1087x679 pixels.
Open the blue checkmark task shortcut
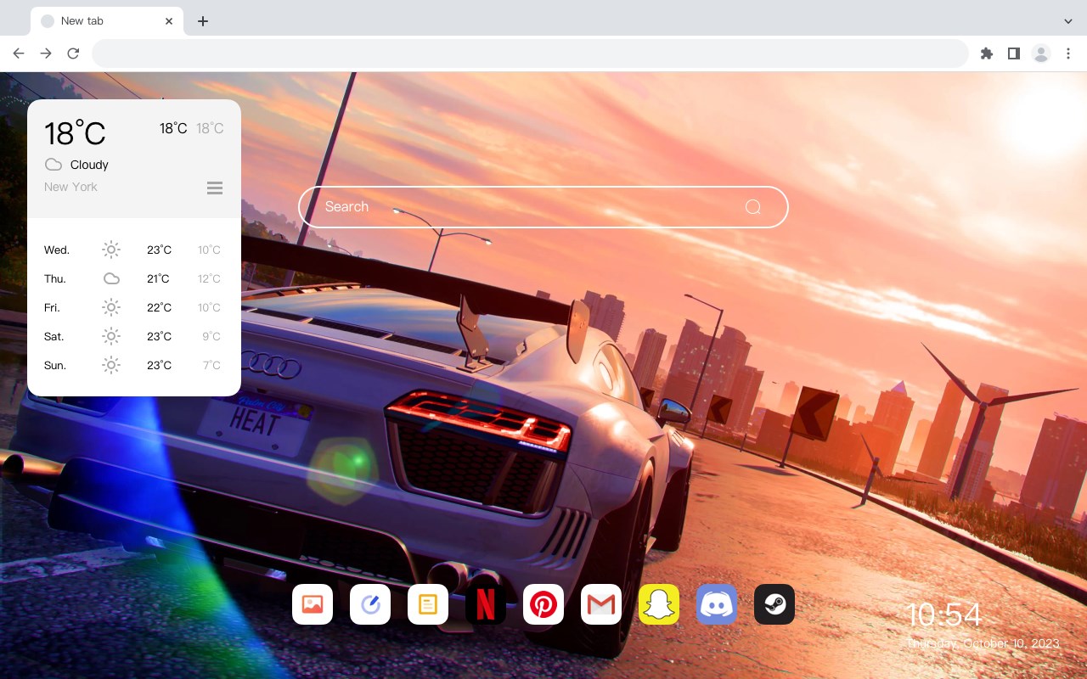[x=370, y=604]
